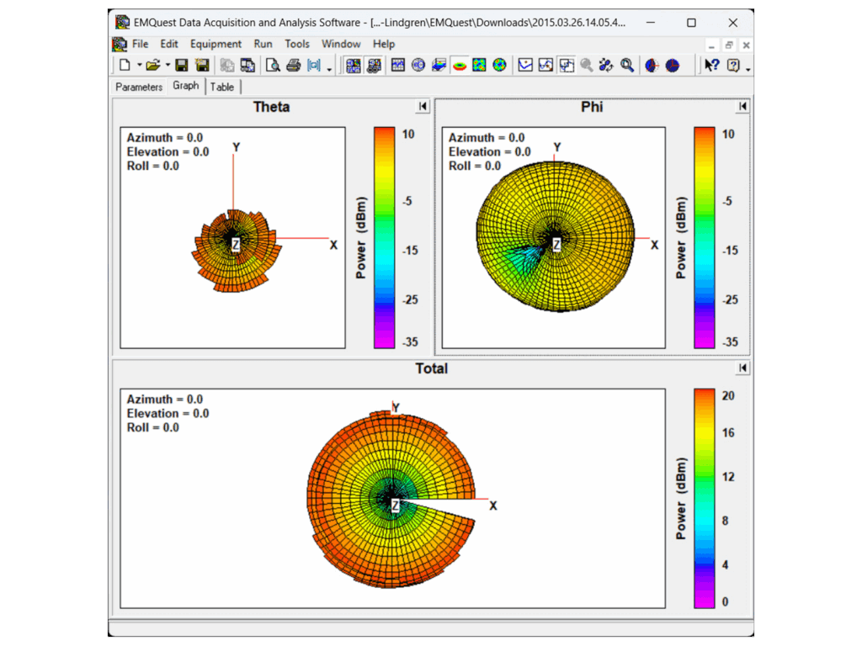Expand the dropdown arrow next to Open folder
Viewport: 862px width, 646px height.
point(167,65)
